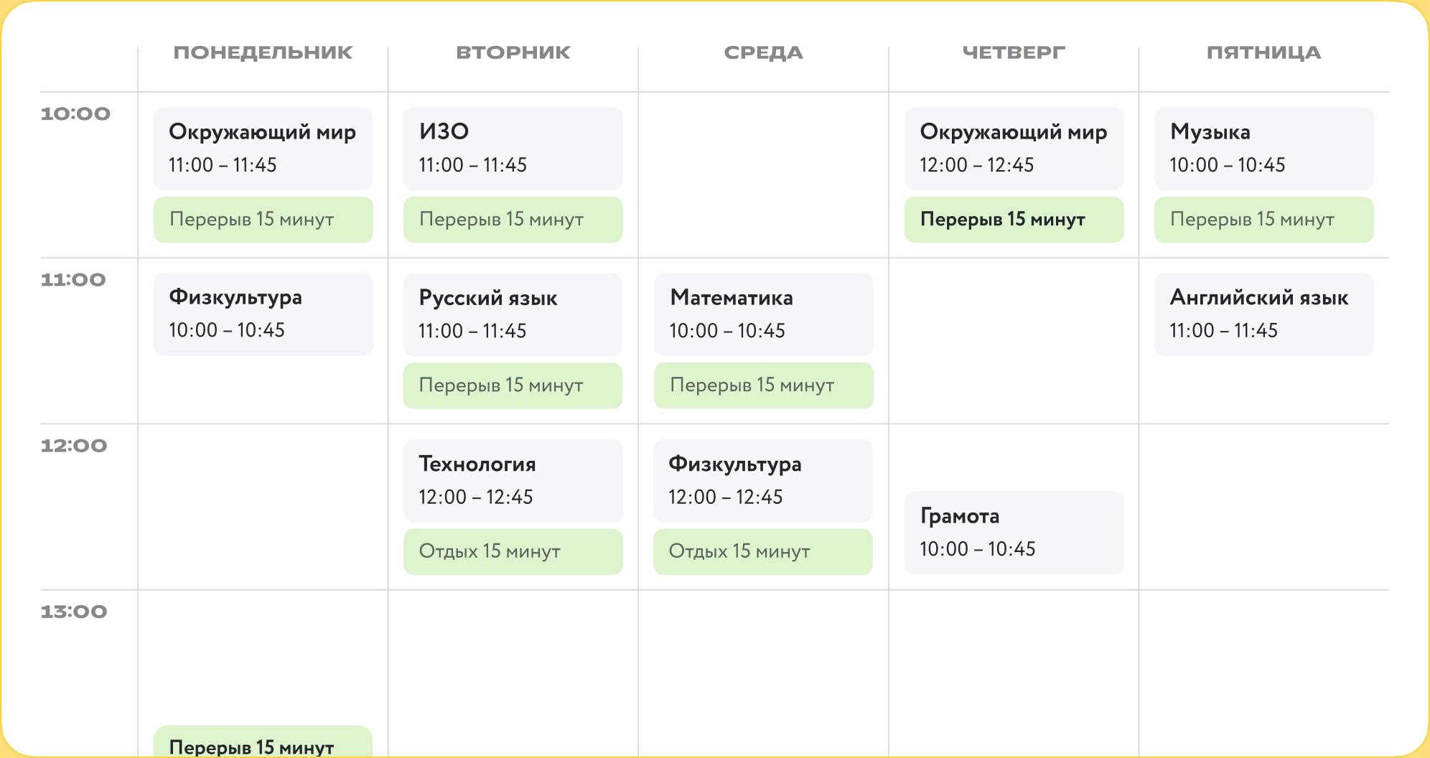
Task: Select the ВТОРНИК column header
Action: 513,52
